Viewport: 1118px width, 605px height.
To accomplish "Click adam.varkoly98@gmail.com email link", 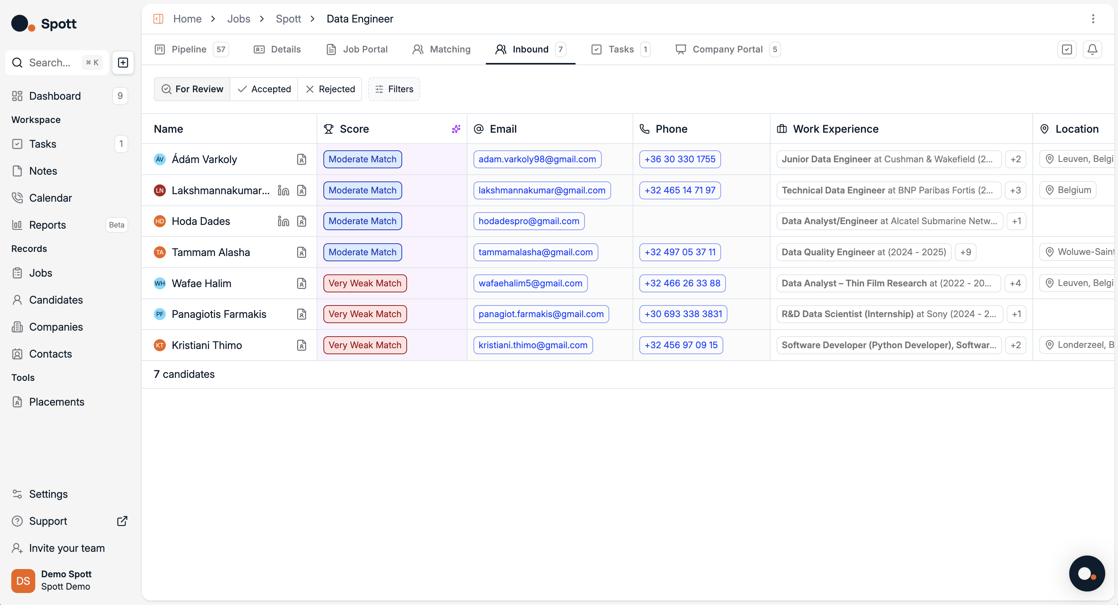I will (537, 159).
